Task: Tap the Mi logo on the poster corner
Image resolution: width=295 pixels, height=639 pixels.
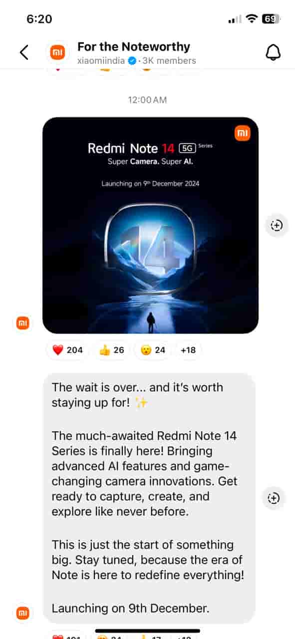Action: (243, 133)
